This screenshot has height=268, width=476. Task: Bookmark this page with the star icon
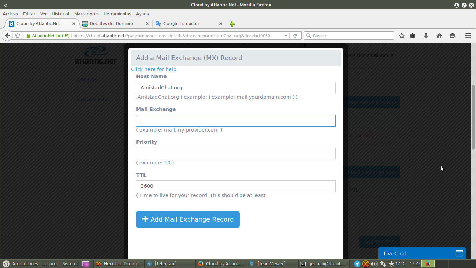(402, 36)
